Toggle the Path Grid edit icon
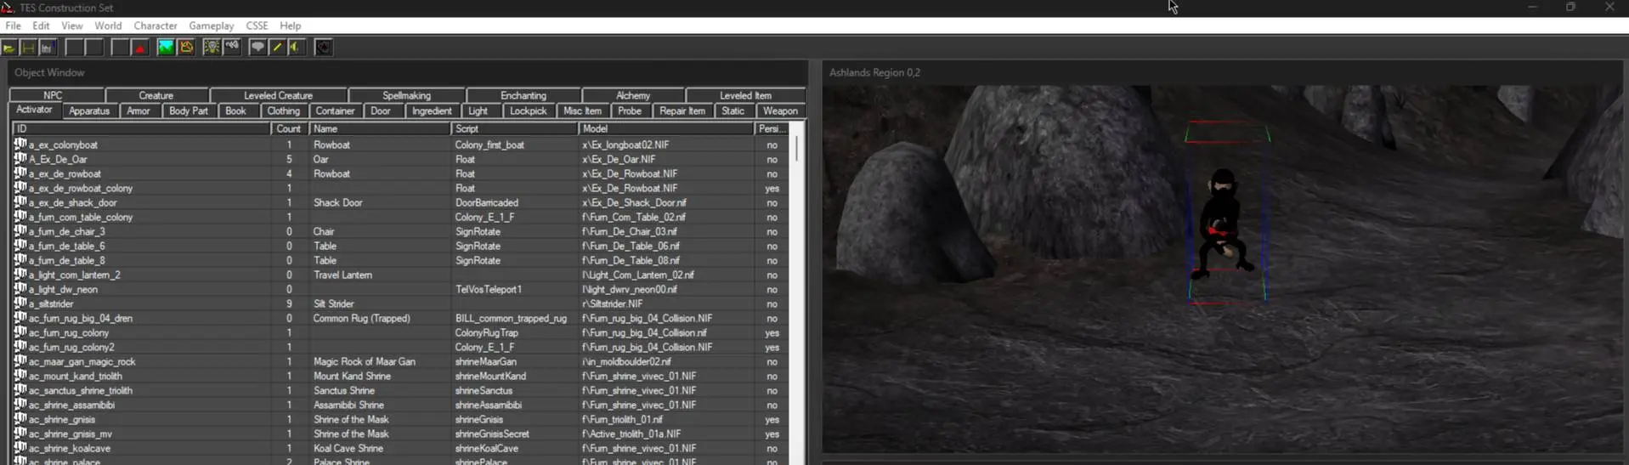The image size is (1629, 465). (x=186, y=48)
